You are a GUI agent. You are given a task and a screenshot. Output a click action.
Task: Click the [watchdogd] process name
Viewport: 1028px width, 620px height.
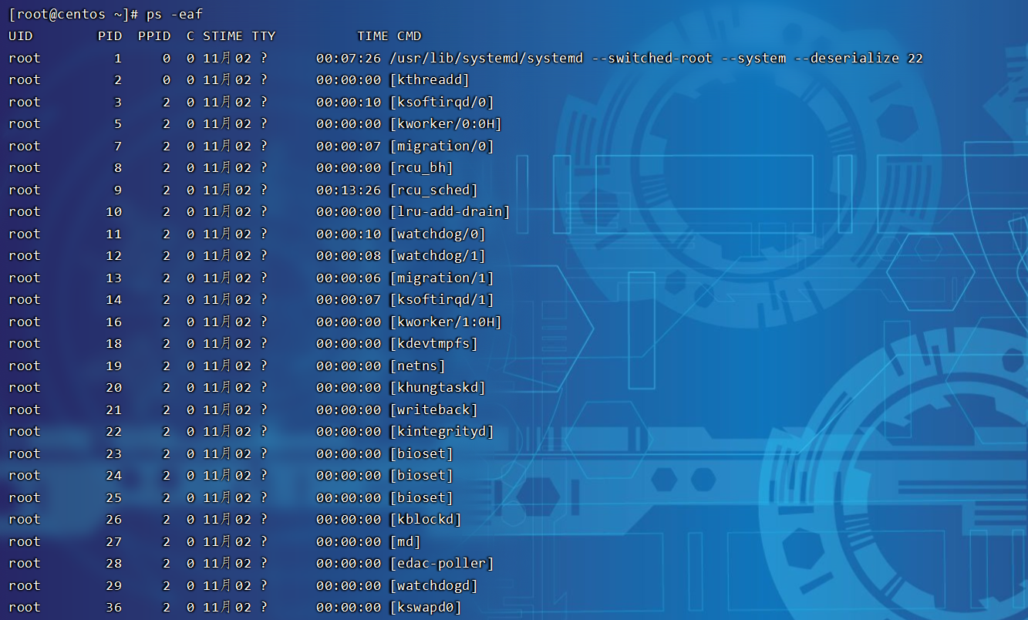[434, 585]
